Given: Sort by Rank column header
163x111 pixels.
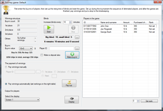Looking at the screenshot, I should (x=152, y=22).
